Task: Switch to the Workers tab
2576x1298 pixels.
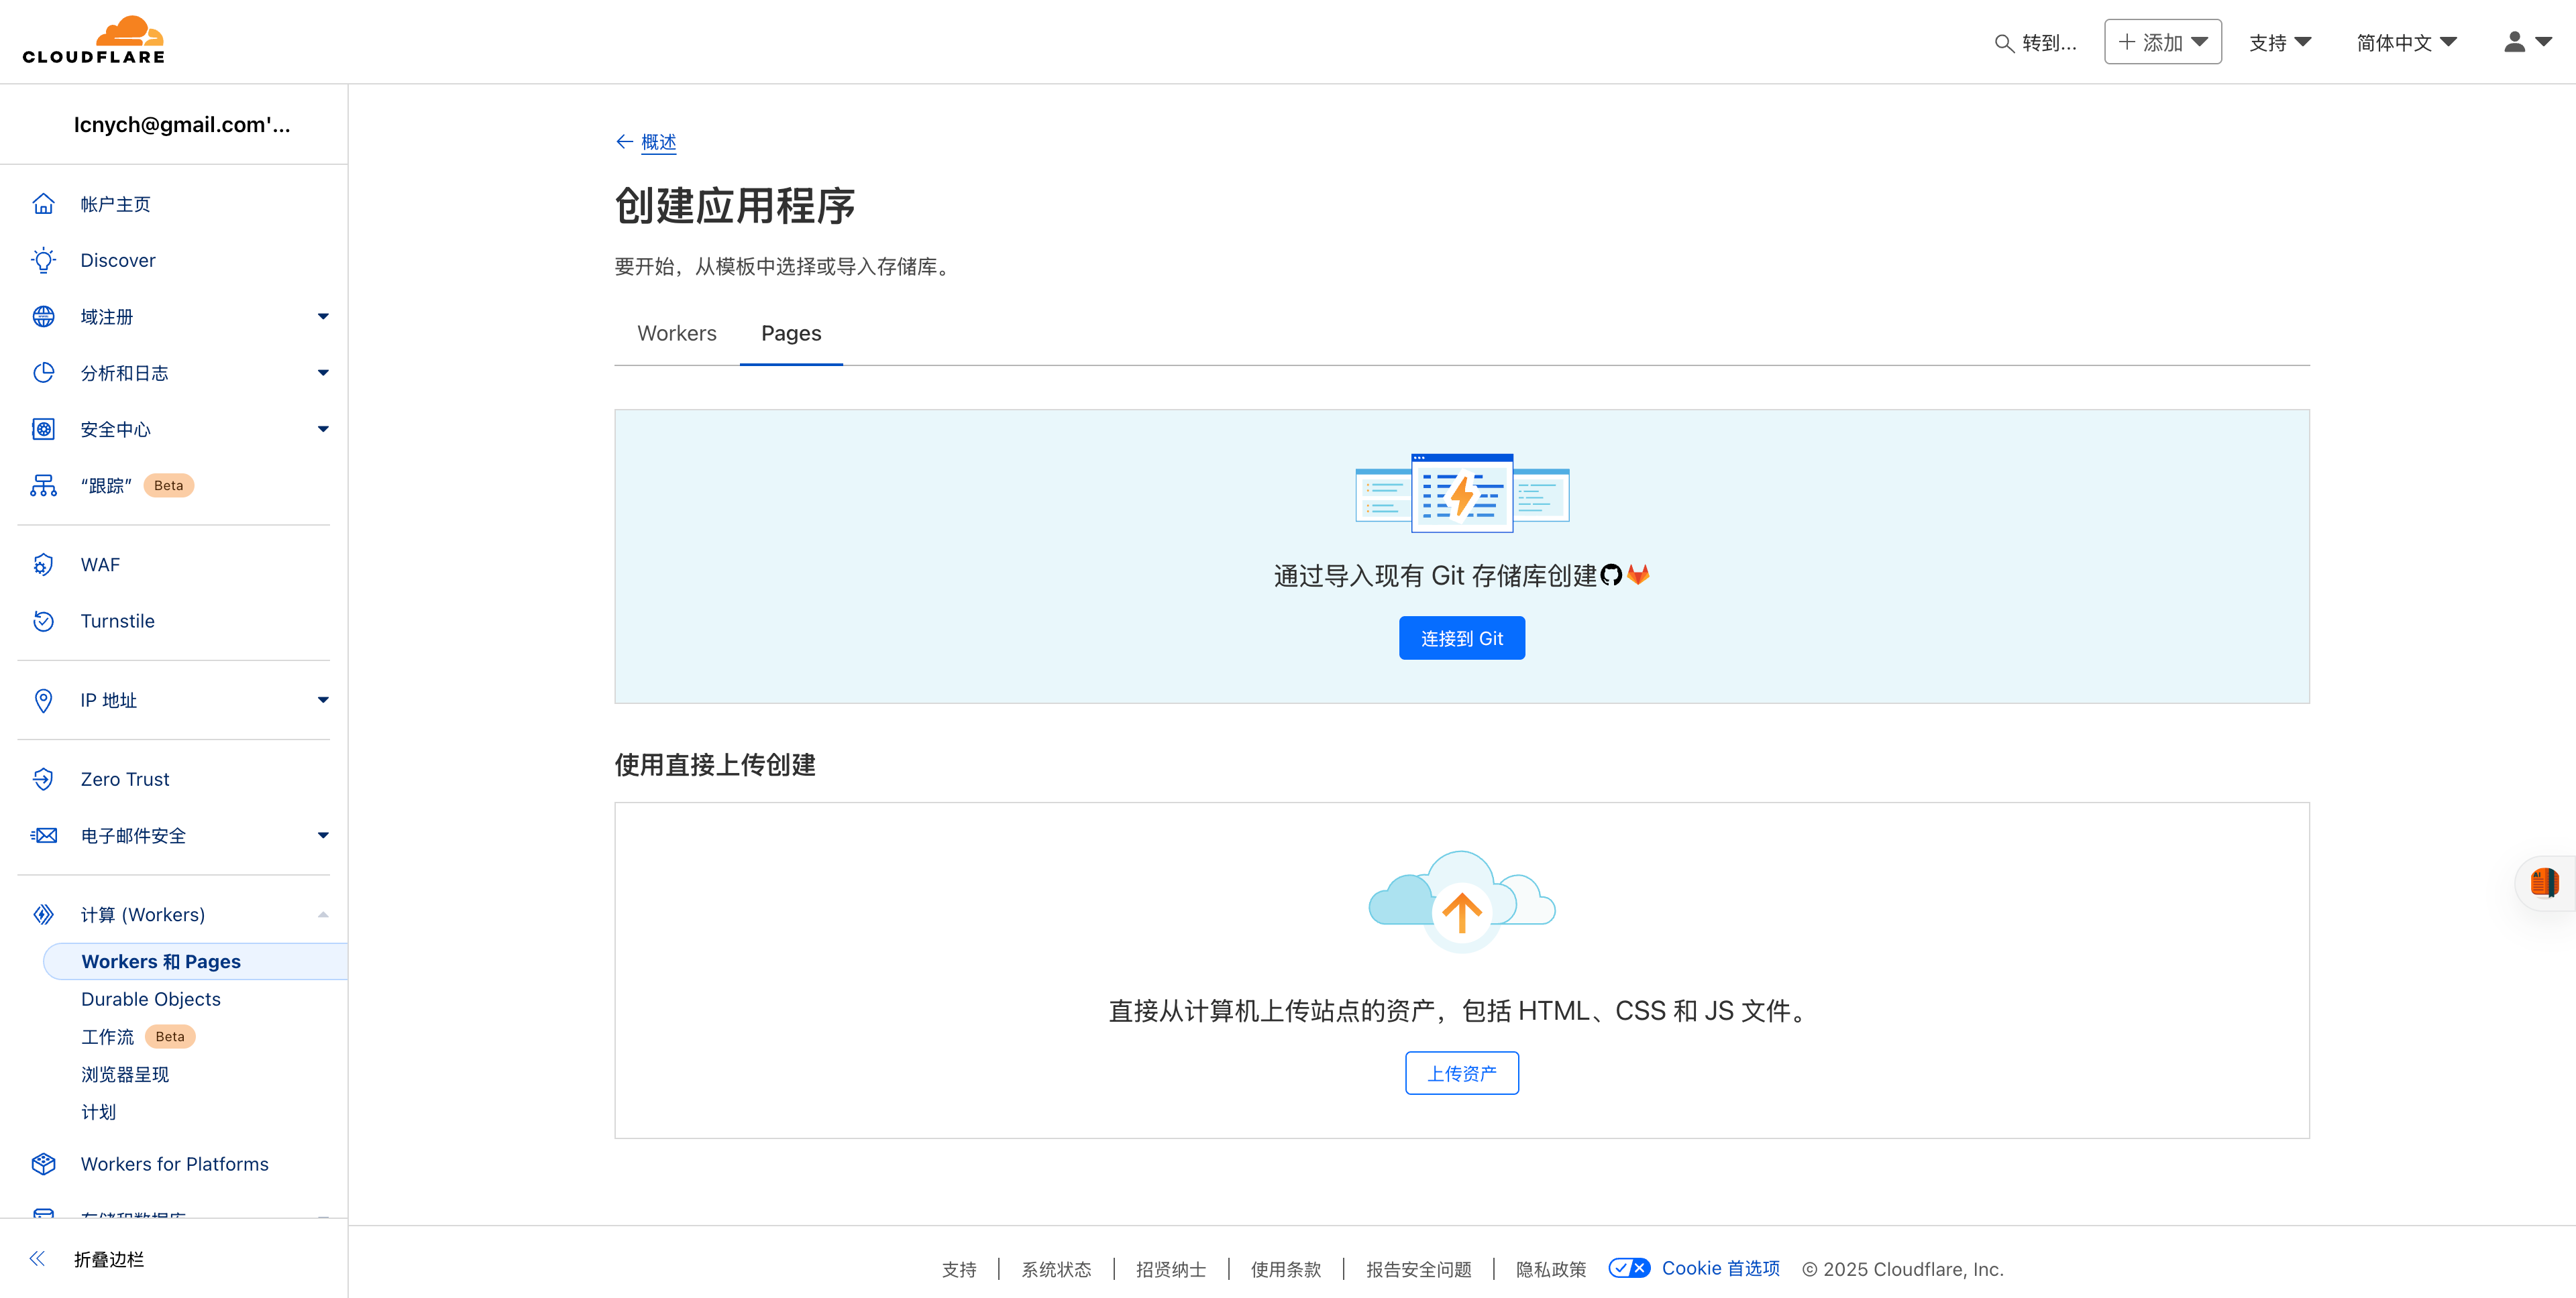Action: tap(677, 334)
